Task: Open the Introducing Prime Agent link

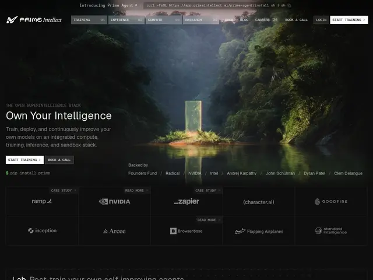Action: coord(108,5)
